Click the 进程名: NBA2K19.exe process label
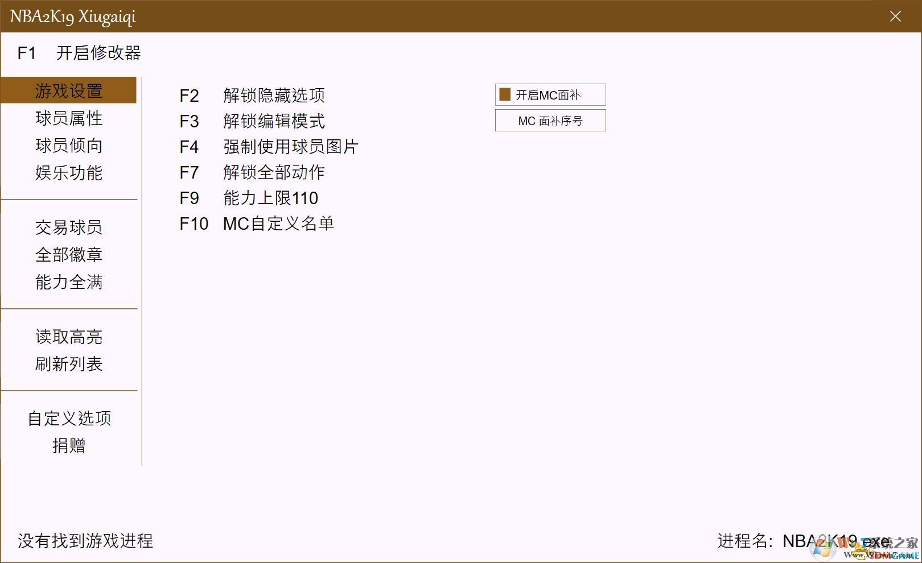Viewport: 922px width, 563px height. click(803, 541)
